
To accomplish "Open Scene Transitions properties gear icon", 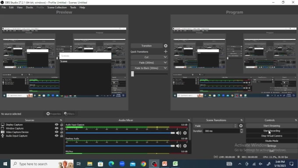I will [241, 126].
